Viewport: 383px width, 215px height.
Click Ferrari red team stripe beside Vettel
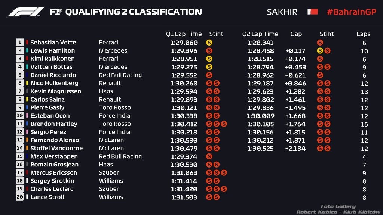(27, 43)
